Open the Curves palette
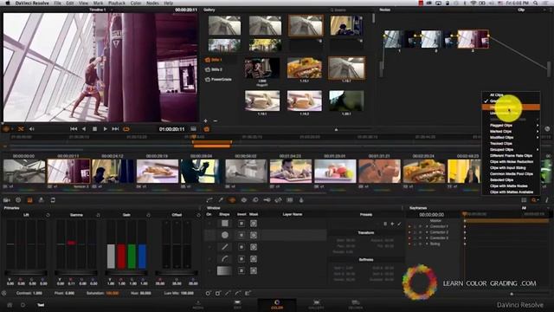 coord(209,200)
